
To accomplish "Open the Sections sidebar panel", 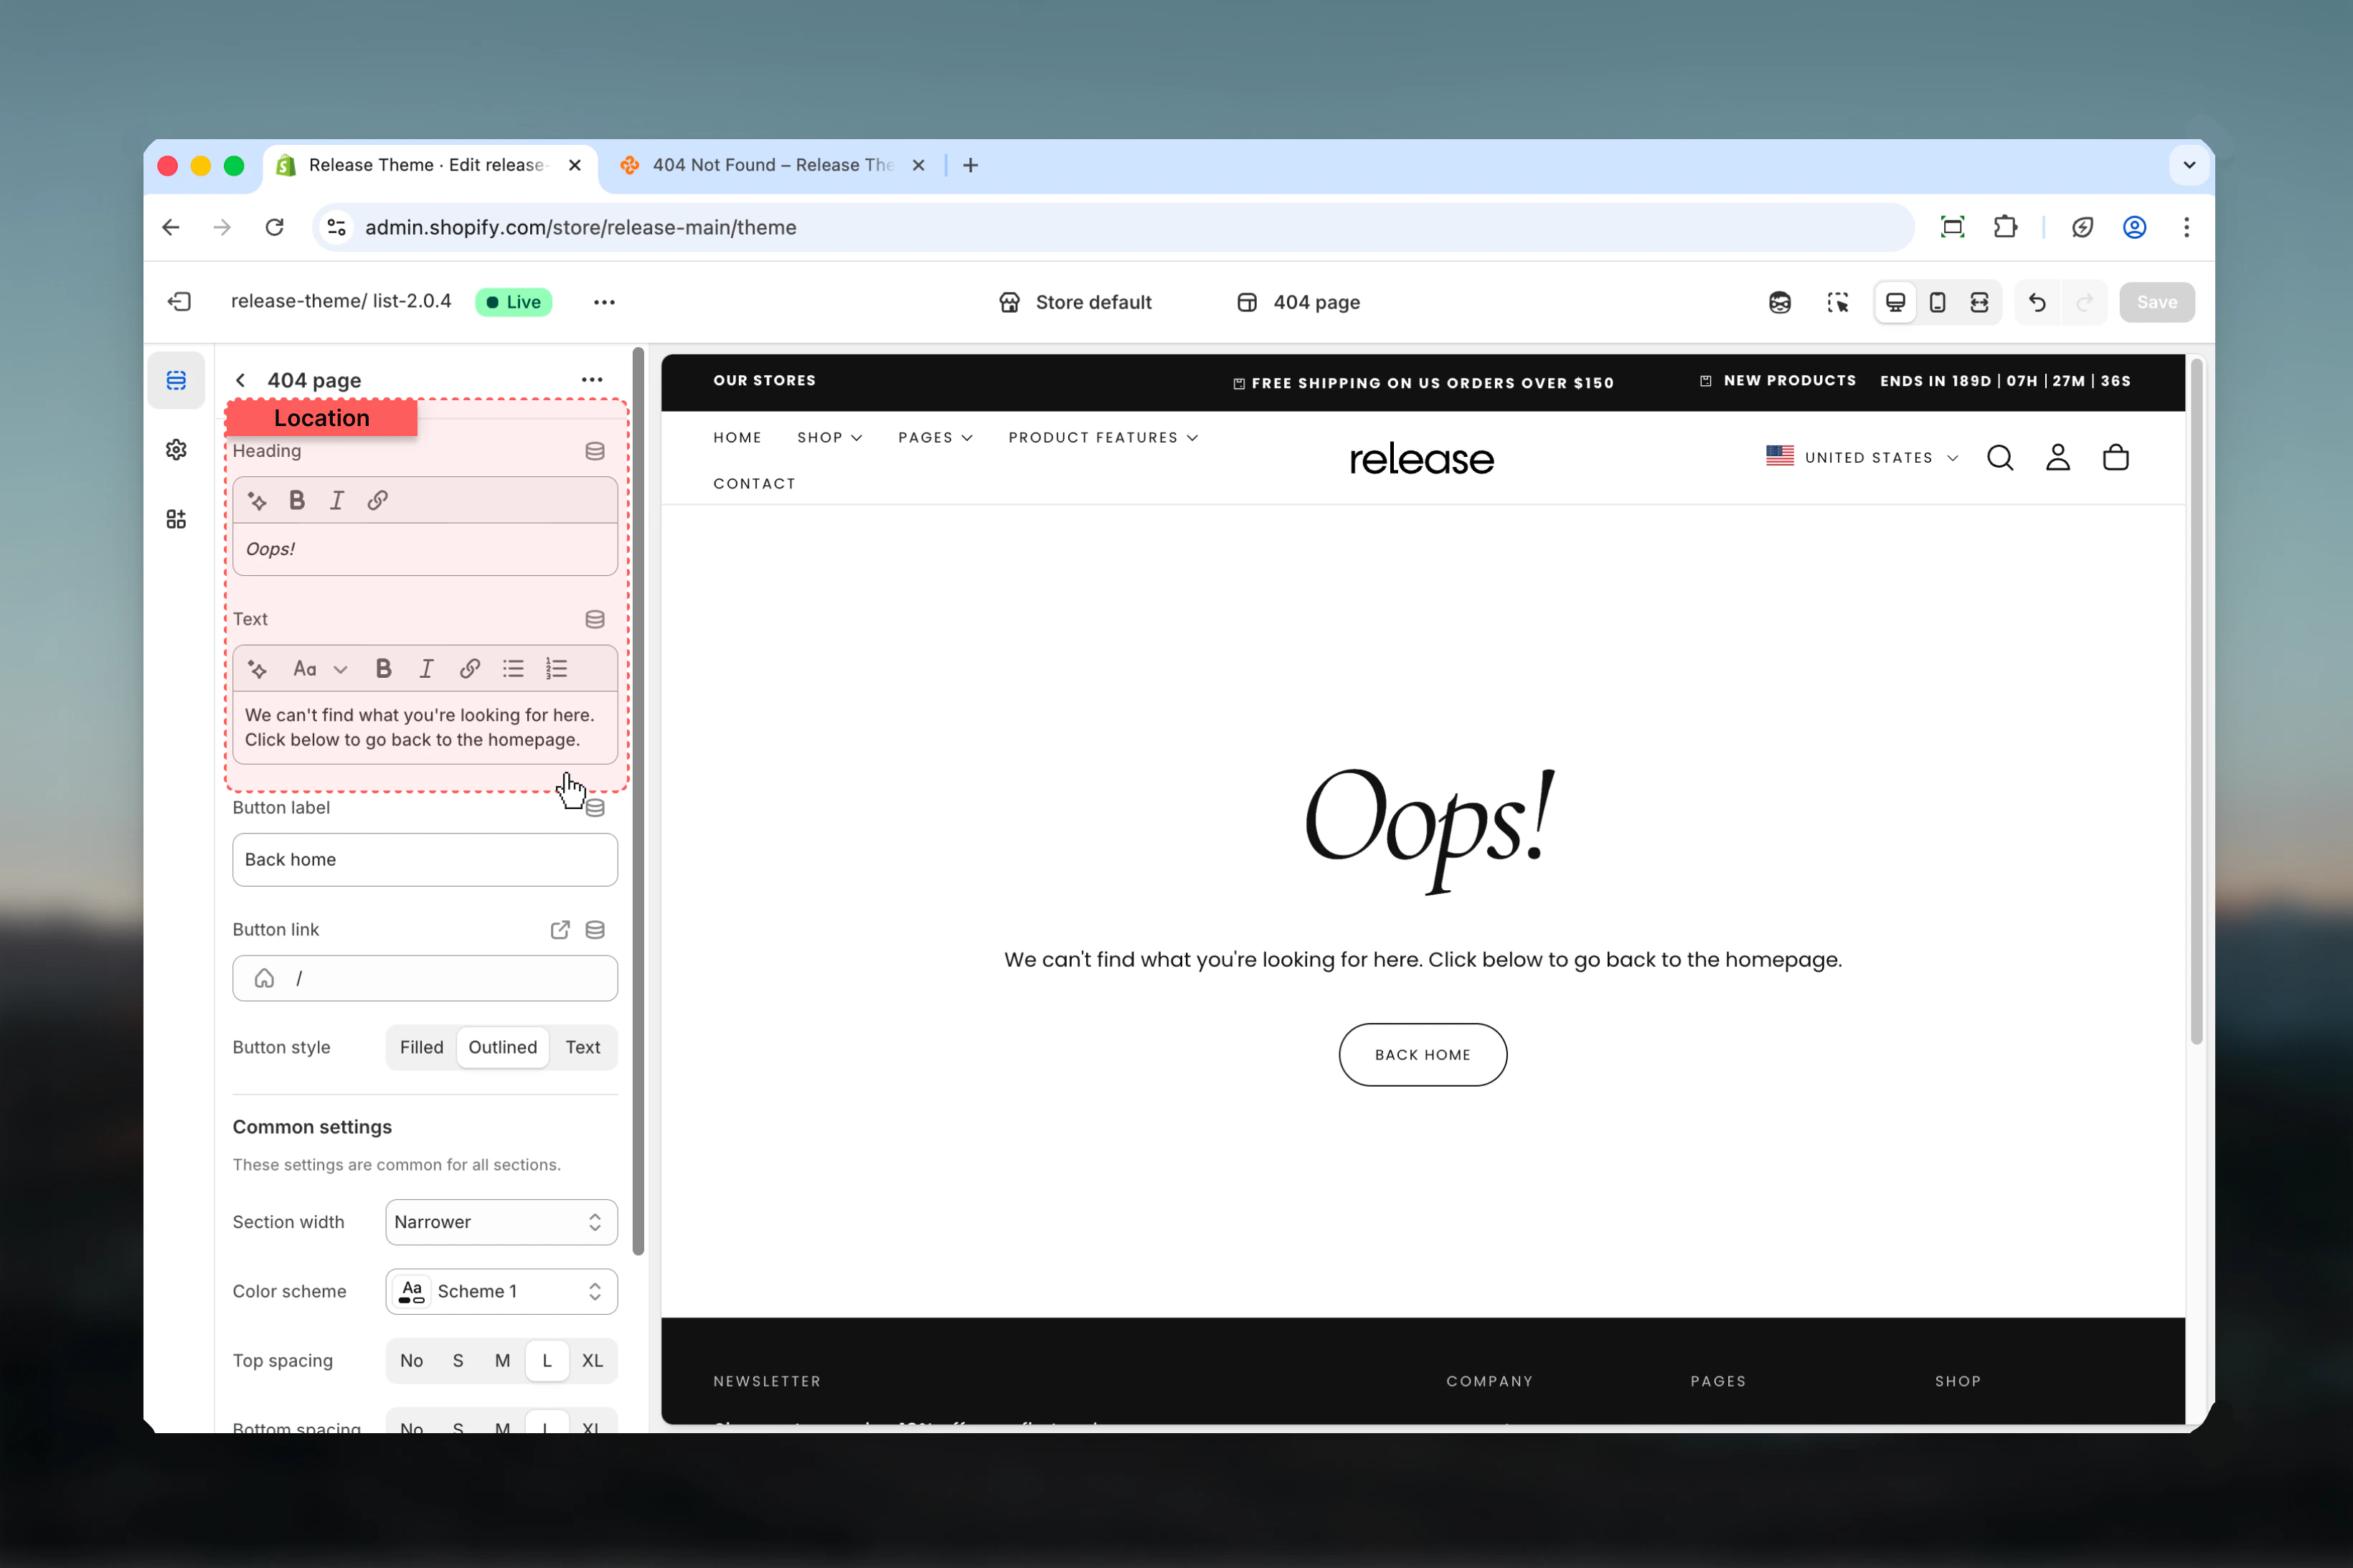I will (176, 380).
